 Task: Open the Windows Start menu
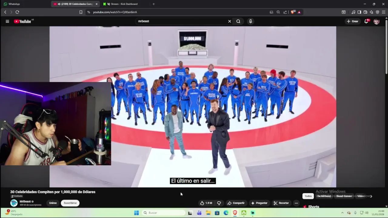click(x=136, y=213)
